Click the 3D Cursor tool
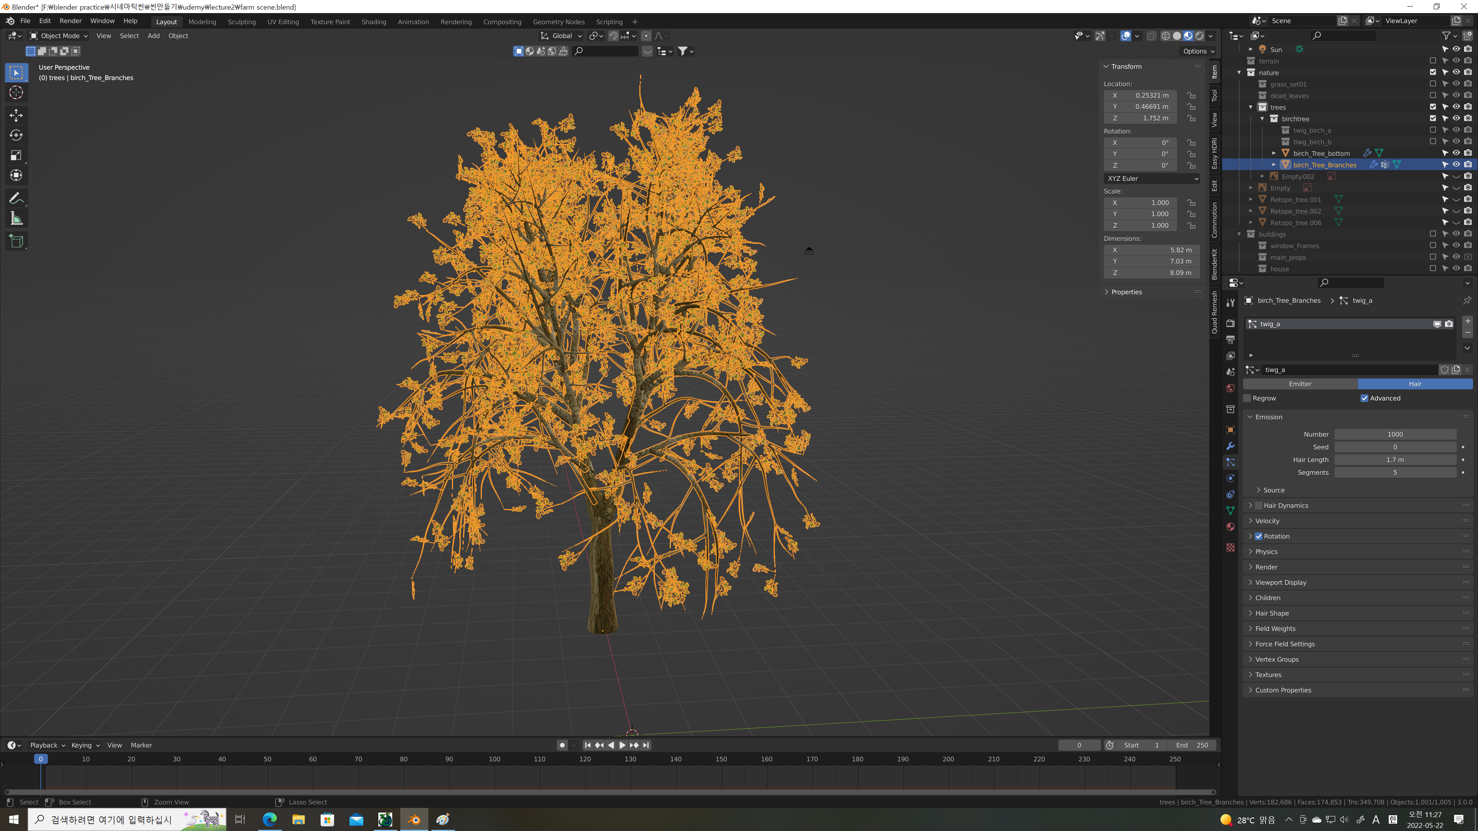Image resolution: width=1478 pixels, height=831 pixels. point(16,92)
